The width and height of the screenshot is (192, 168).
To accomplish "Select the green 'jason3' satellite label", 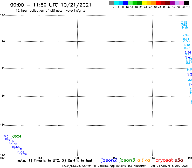I will tap(127, 160).
